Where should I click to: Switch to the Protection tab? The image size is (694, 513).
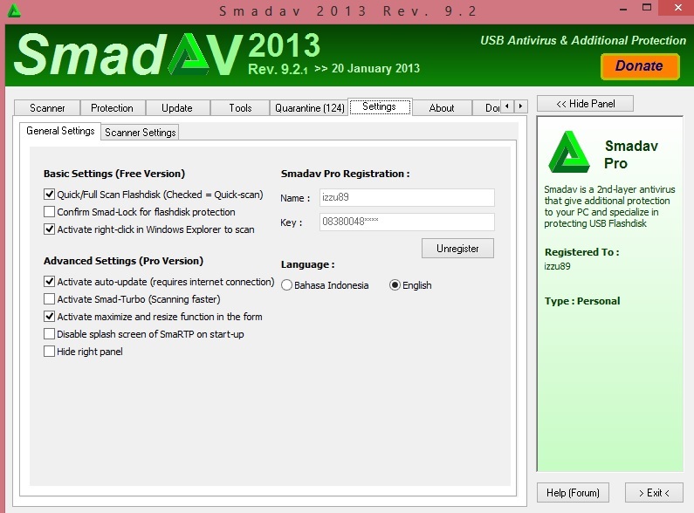click(x=112, y=108)
